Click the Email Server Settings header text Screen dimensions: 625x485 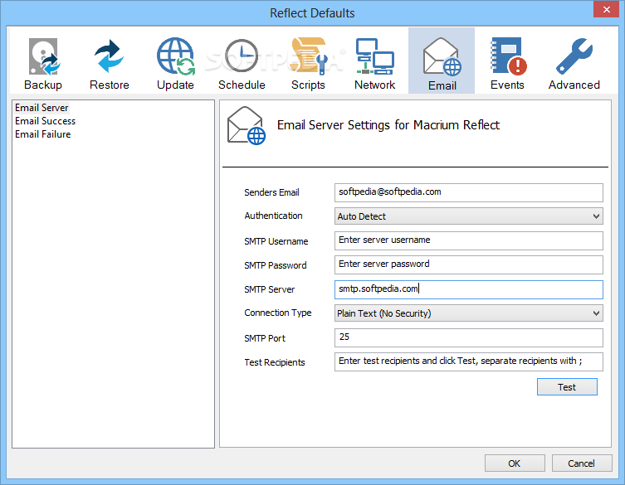(x=388, y=125)
